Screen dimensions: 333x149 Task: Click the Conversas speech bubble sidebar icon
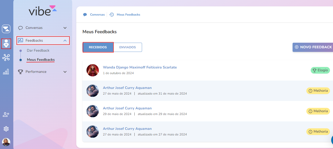tap(20, 28)
